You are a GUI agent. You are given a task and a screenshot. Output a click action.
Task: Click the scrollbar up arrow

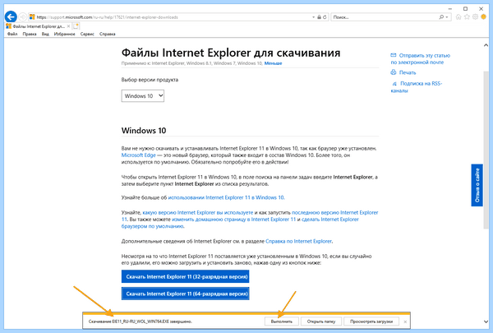486,45
